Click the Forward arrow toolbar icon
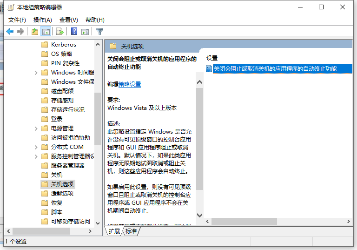357x250 pixels. (20, 32)
